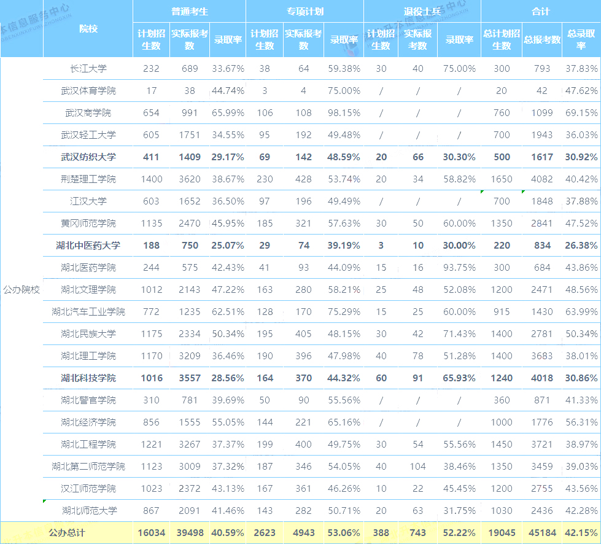Click 湖北师范大学 veteran rate 31.75%
This screenshot has height=544, width=601.
[459, 511]
